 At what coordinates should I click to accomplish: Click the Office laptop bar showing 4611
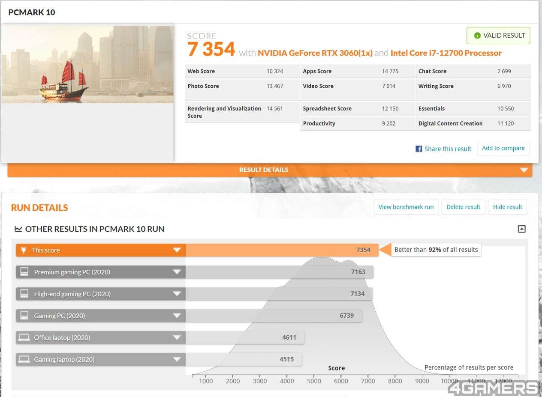tap(245, 337)
